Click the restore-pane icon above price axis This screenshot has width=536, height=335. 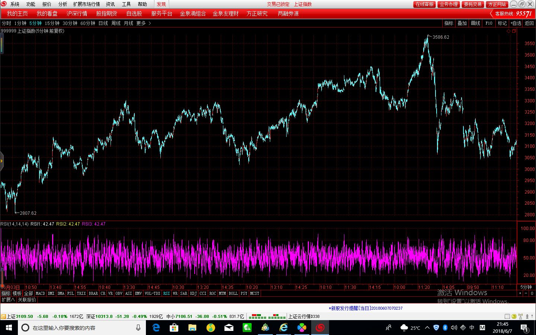[514, 31]
